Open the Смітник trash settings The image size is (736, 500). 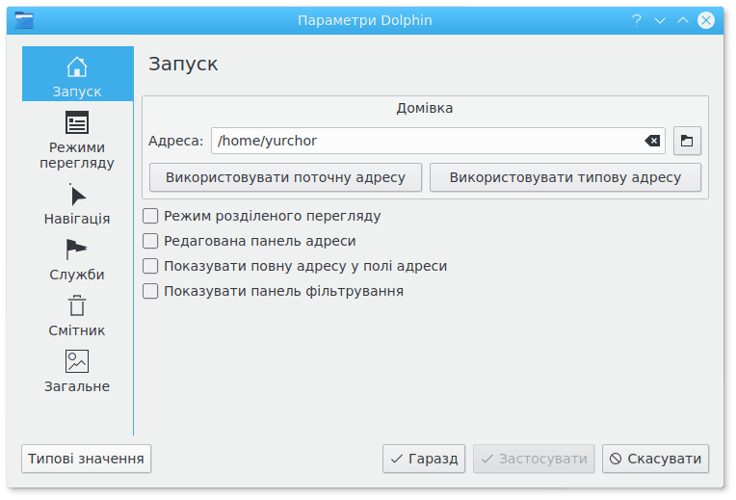point(77,316)
